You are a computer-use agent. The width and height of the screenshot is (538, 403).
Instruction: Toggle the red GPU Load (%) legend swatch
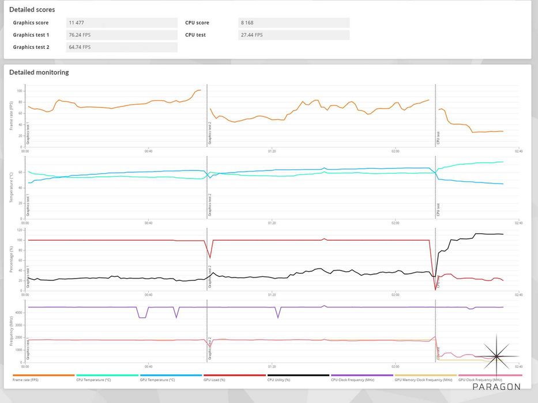(235, 375)
